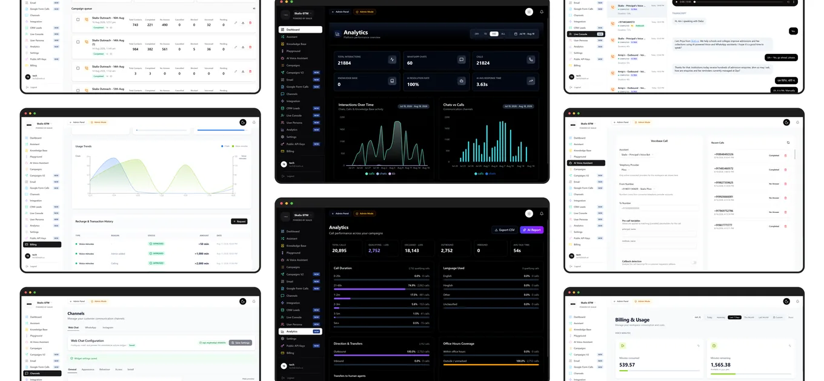Edit the Skalix Outreach - 14th Aug (1) campaign
The image size is (824, 381).
[236, 47]
